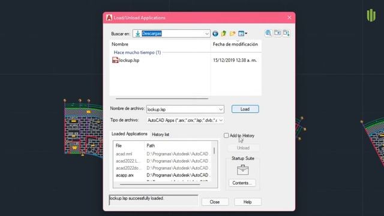Enable the Add to History checkbox
The height and width of the screenshot is (216, 384).
(226, 136)
